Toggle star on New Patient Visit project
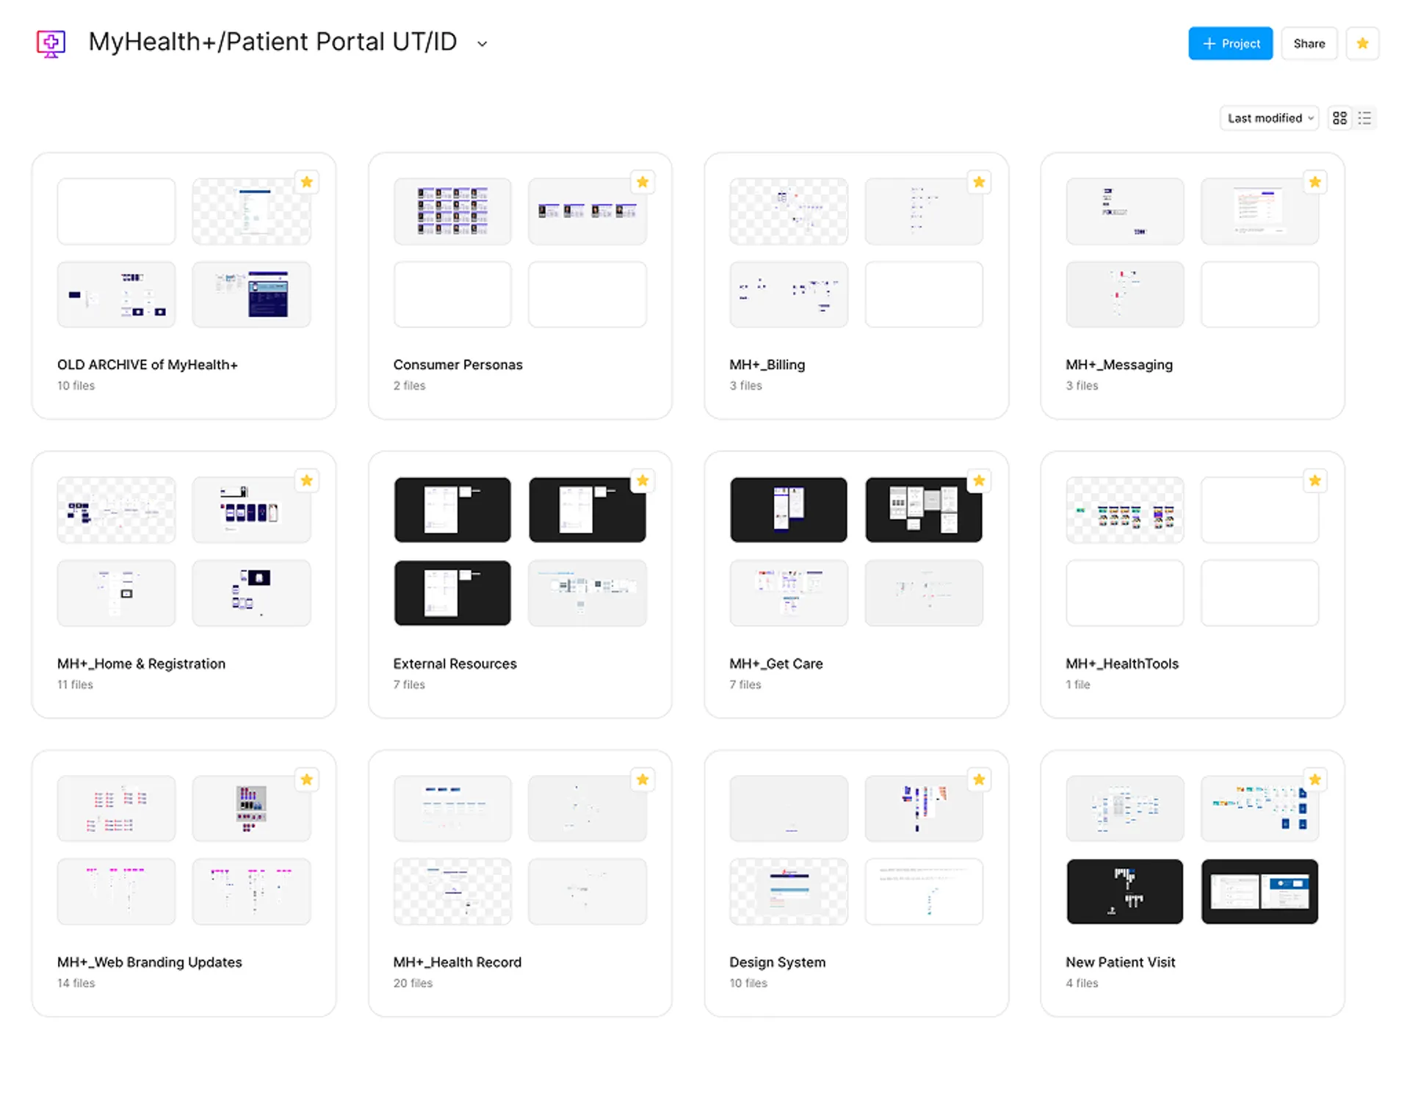Screen dimensions: 1410x1115 1315,780
